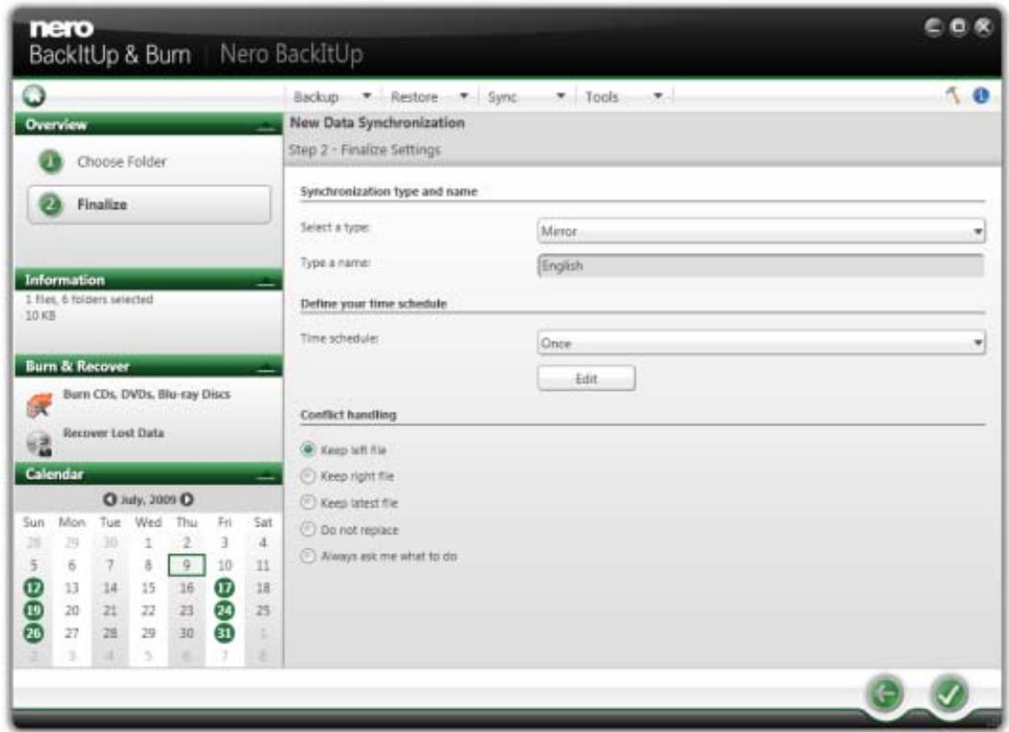Select Keep right file option

(308, 476)
